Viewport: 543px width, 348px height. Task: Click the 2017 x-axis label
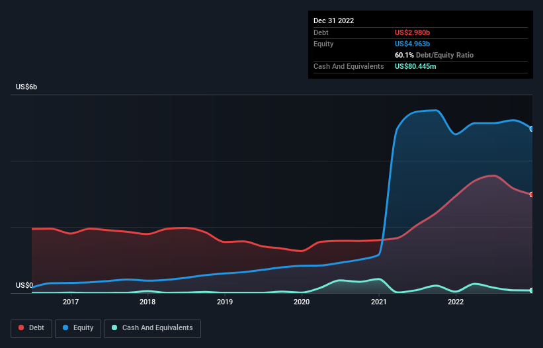pyautogui.click(x=71, y=302)
